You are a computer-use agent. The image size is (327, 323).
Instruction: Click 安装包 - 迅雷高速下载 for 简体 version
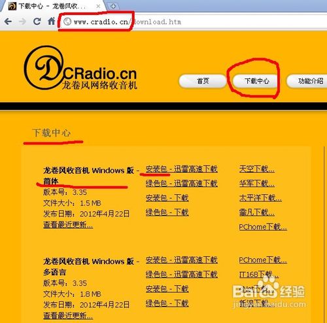pyautogui.click(x=182, y=169)
